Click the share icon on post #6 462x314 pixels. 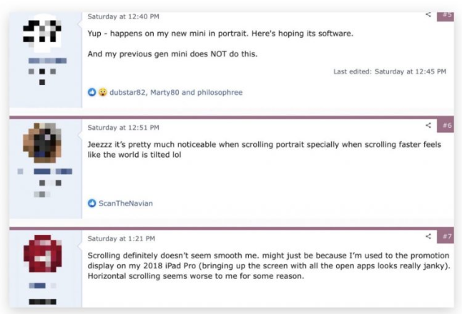click(428, 126)
